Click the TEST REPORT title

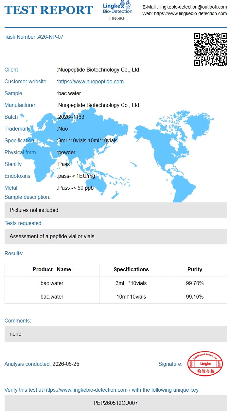49,10
